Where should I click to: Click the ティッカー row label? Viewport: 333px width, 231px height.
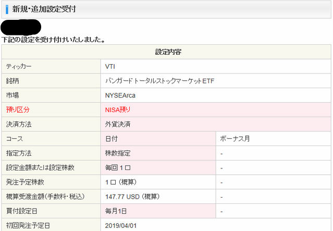pos(19,67)
